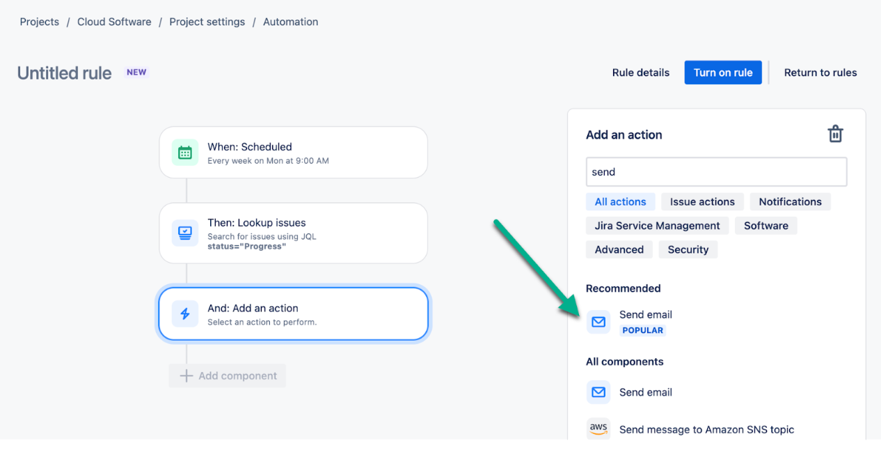Open Cloud Software breadcrumb link

(114, 22)
